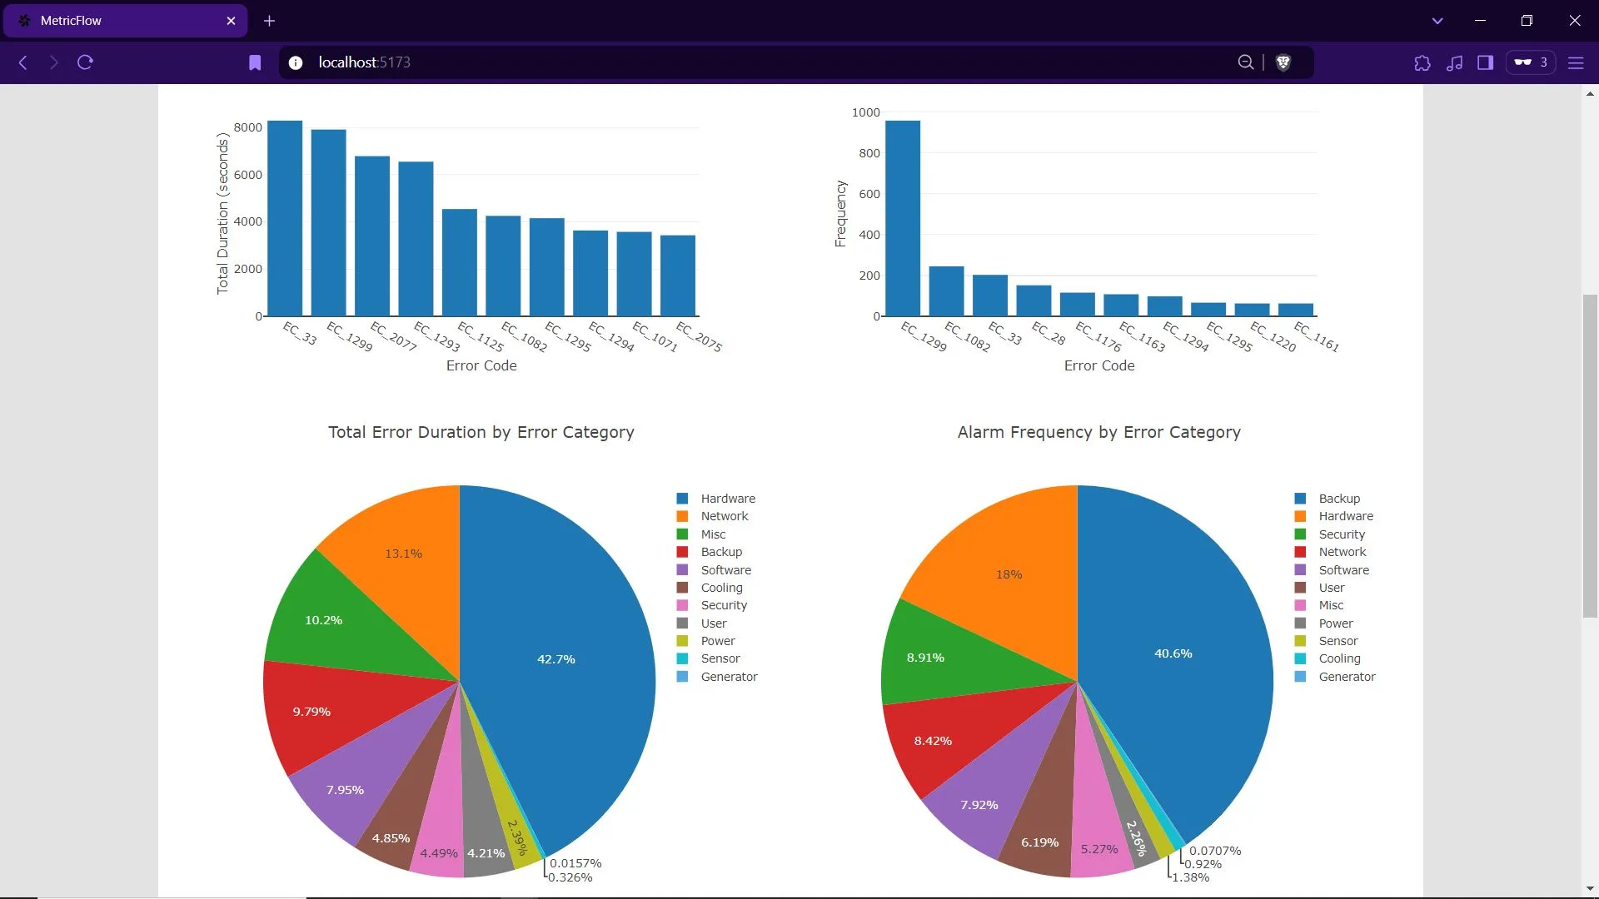Open a new browser tab
Image resolution: width=1599 pixels, height=899 pixels.
[269, 21]
